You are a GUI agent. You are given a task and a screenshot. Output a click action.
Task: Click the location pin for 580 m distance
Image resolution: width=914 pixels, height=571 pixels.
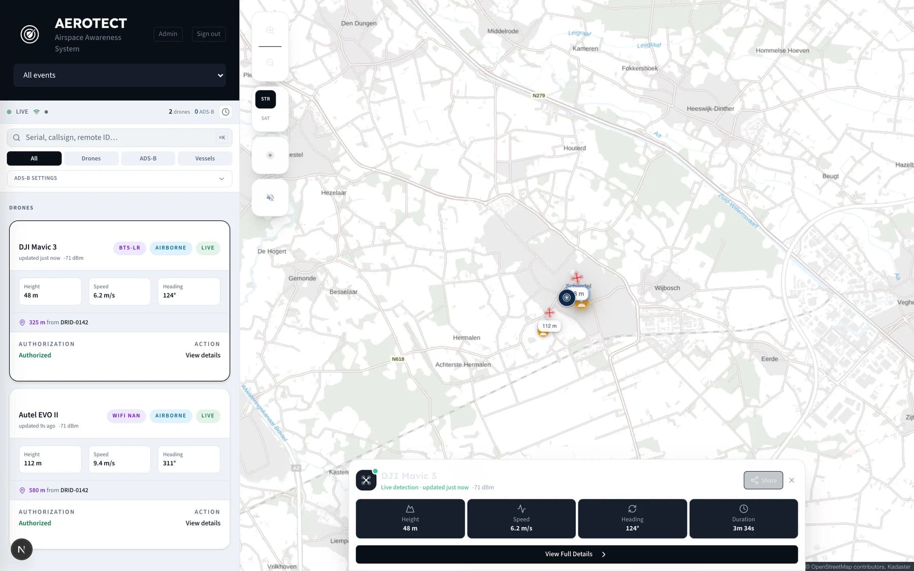[22, 490]
